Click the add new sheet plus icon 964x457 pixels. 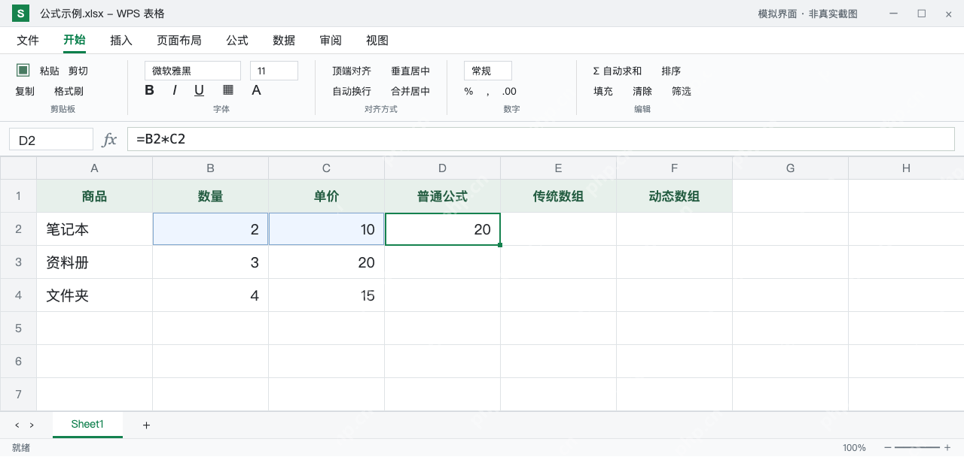(146, 425)
